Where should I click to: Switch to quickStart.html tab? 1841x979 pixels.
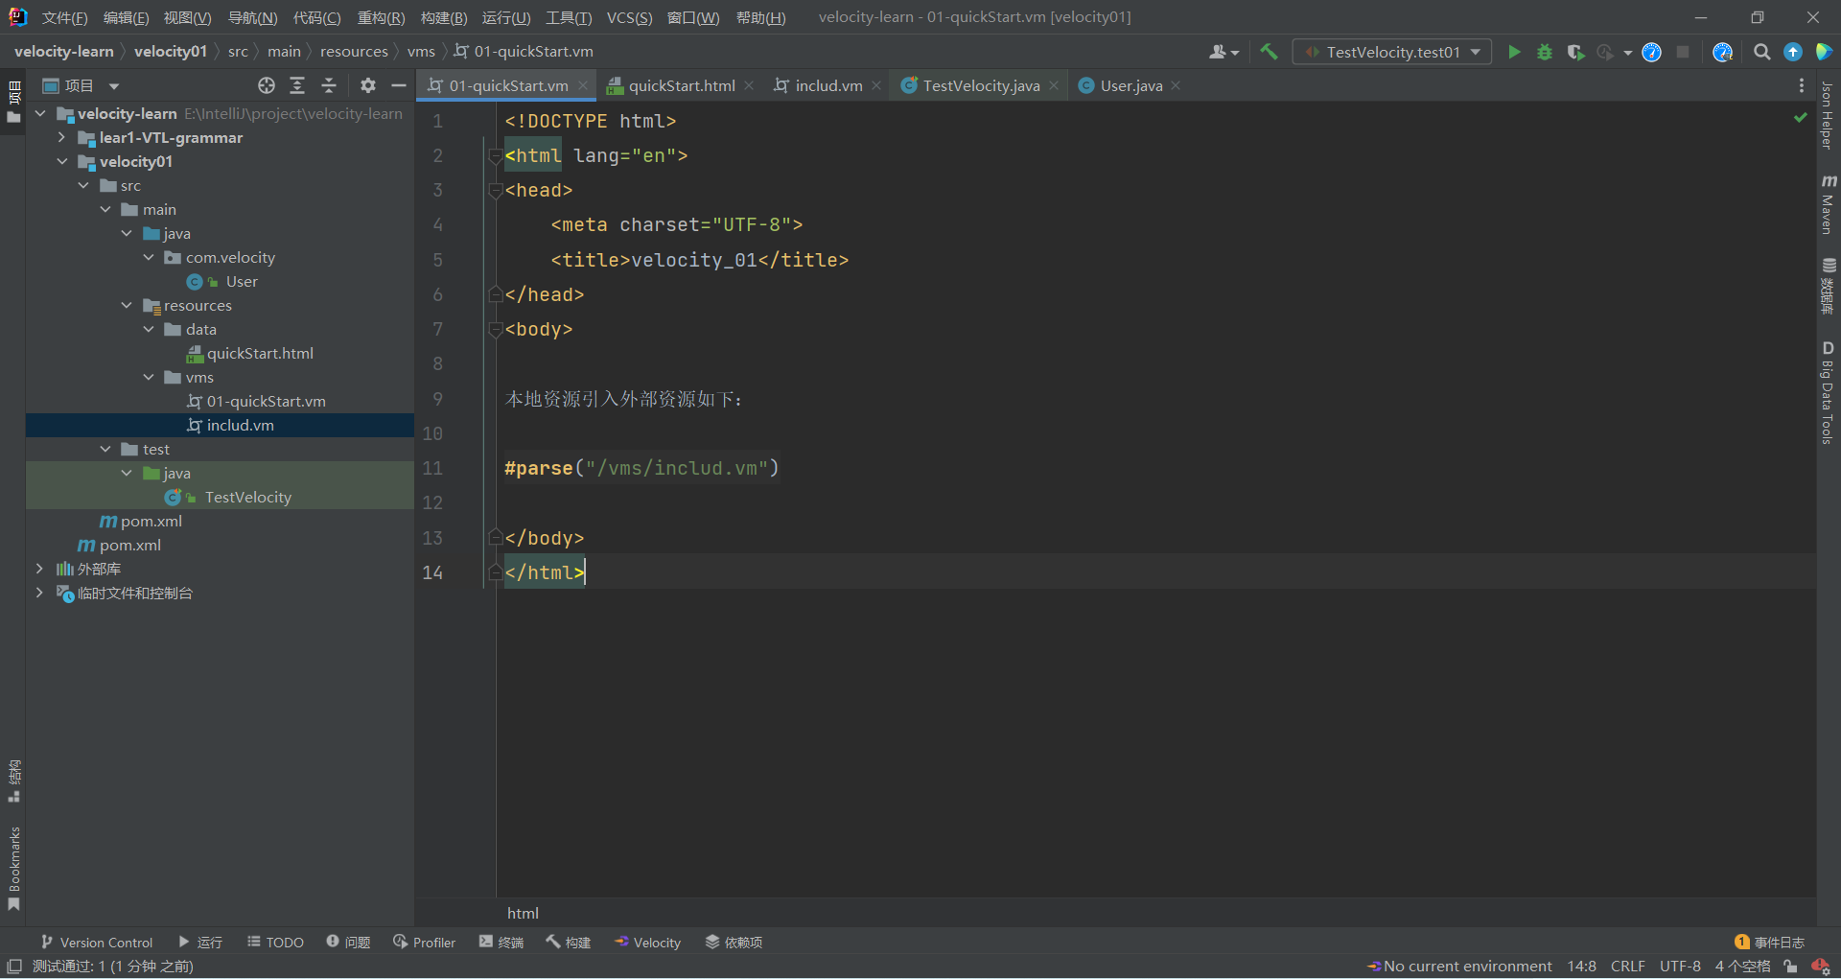click(x=681, y=85)
